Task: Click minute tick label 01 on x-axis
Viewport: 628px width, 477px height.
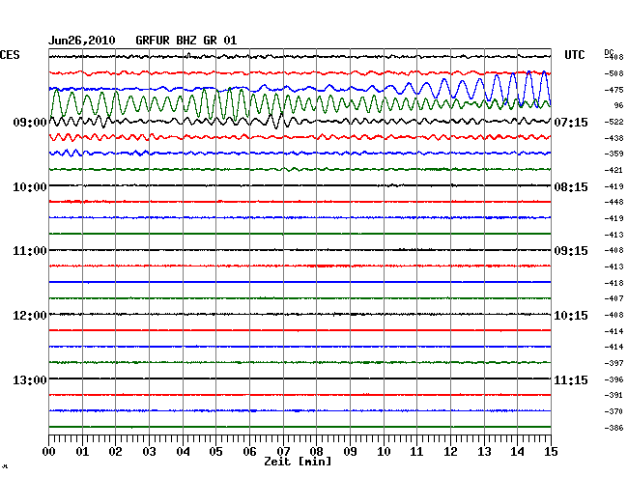Action: pyautogui.click(x=82, y=452)
